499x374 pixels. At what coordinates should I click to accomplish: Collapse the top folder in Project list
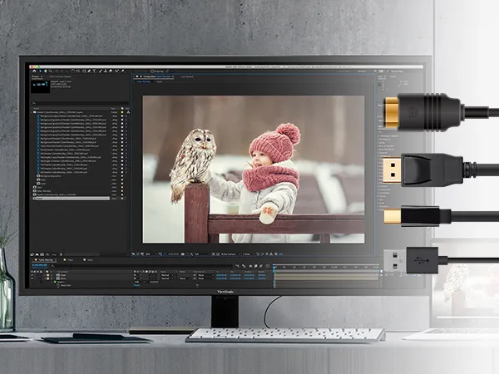click(32, 112)
